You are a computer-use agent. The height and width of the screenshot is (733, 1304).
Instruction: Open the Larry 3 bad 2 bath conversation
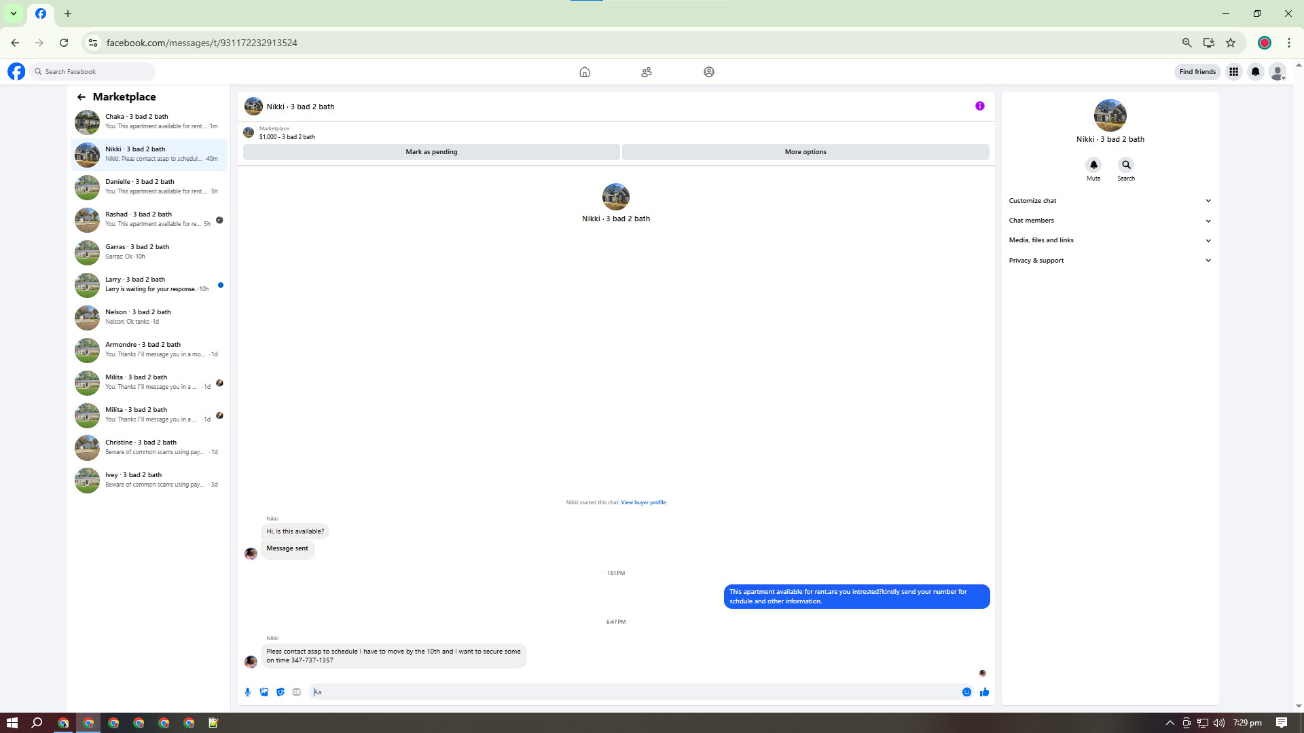pos(149,285)
